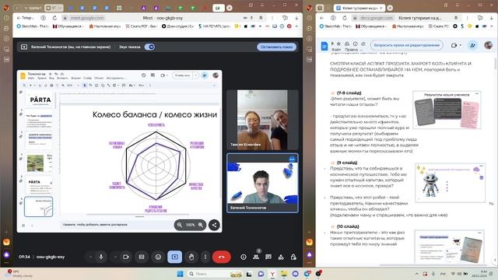Click the share people icon in Docs
This screenshot has width=498, height=280.
coord(472,45)
